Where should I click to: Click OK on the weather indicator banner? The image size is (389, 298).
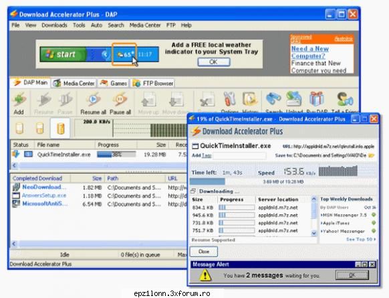(x=214, y=62)
